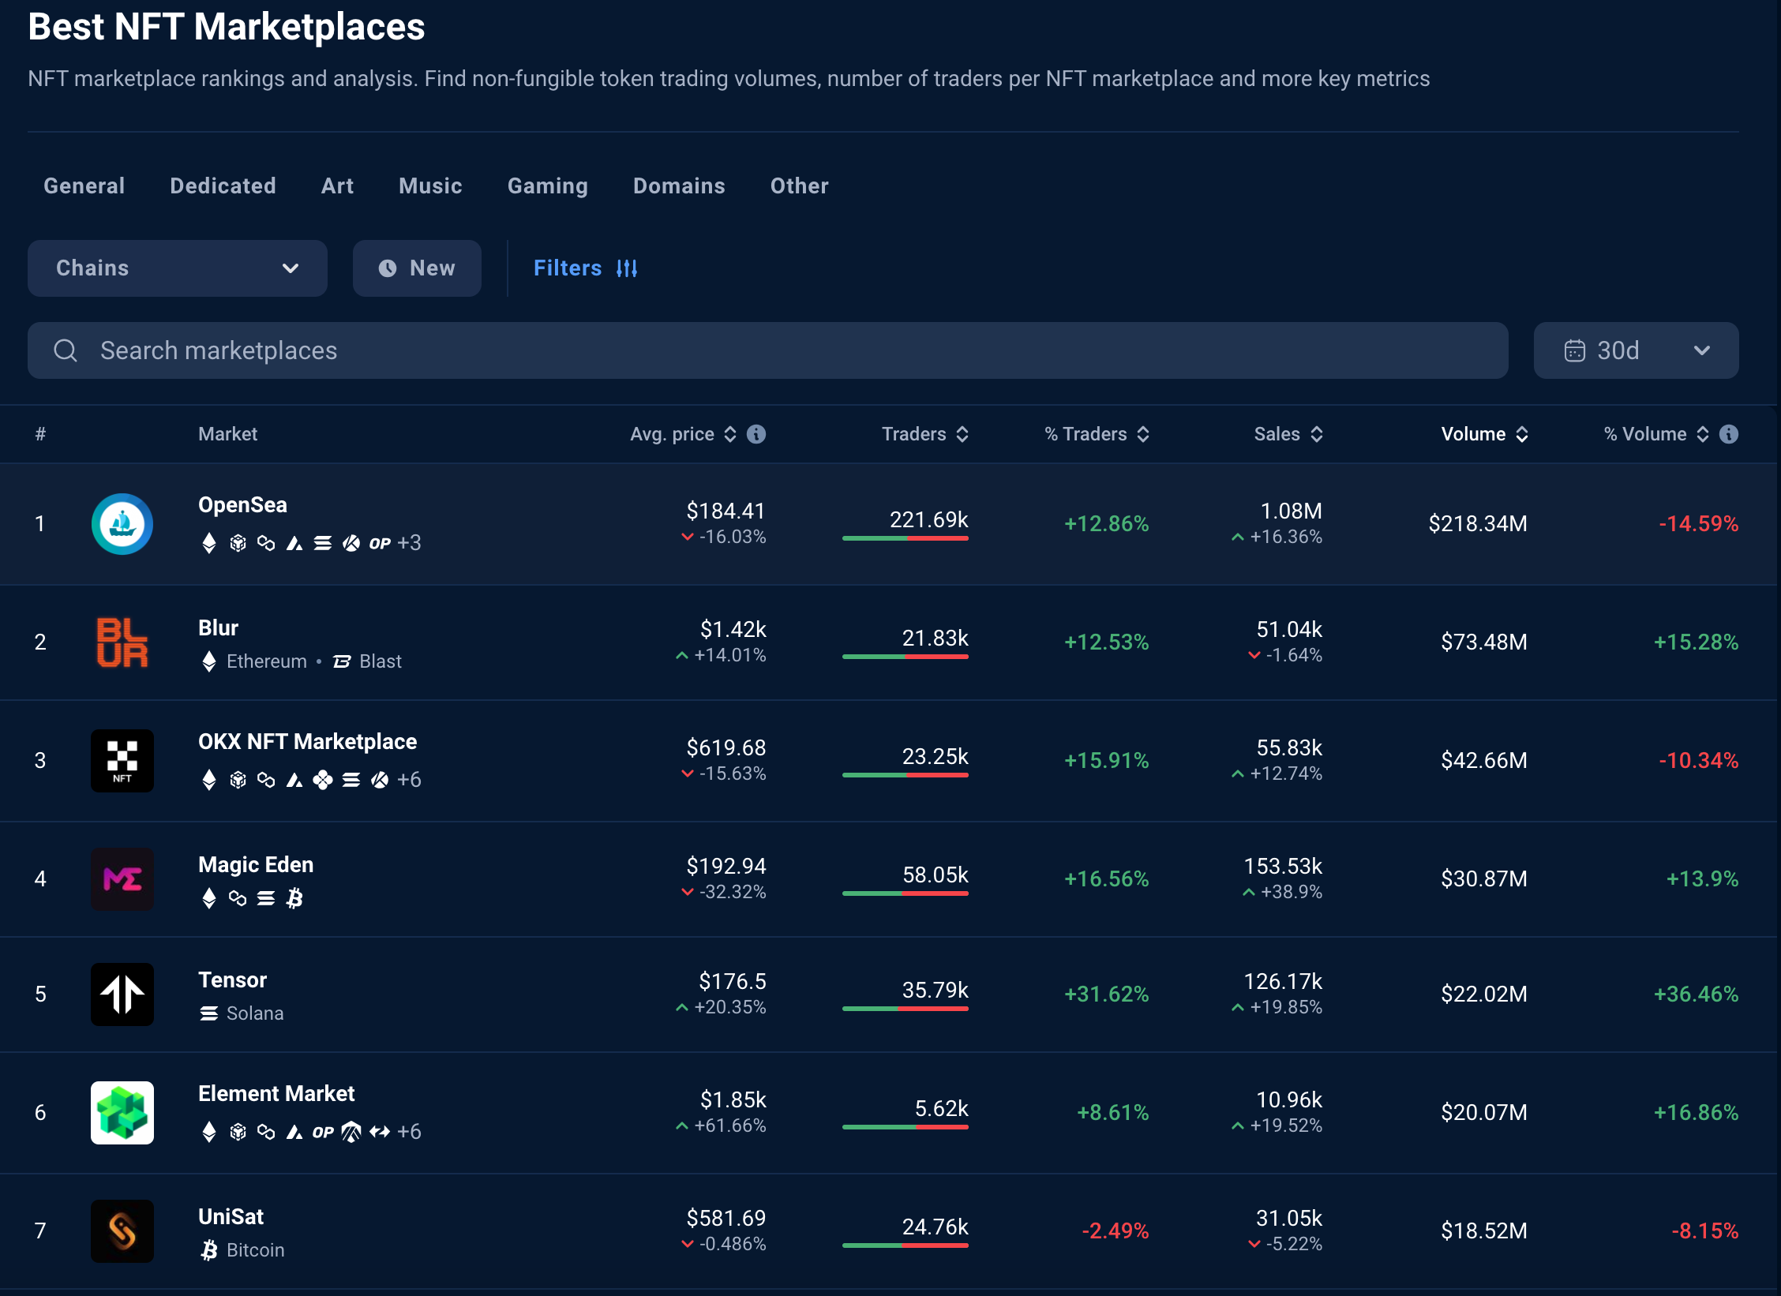Sort table by Traders column

coord(924,434)
